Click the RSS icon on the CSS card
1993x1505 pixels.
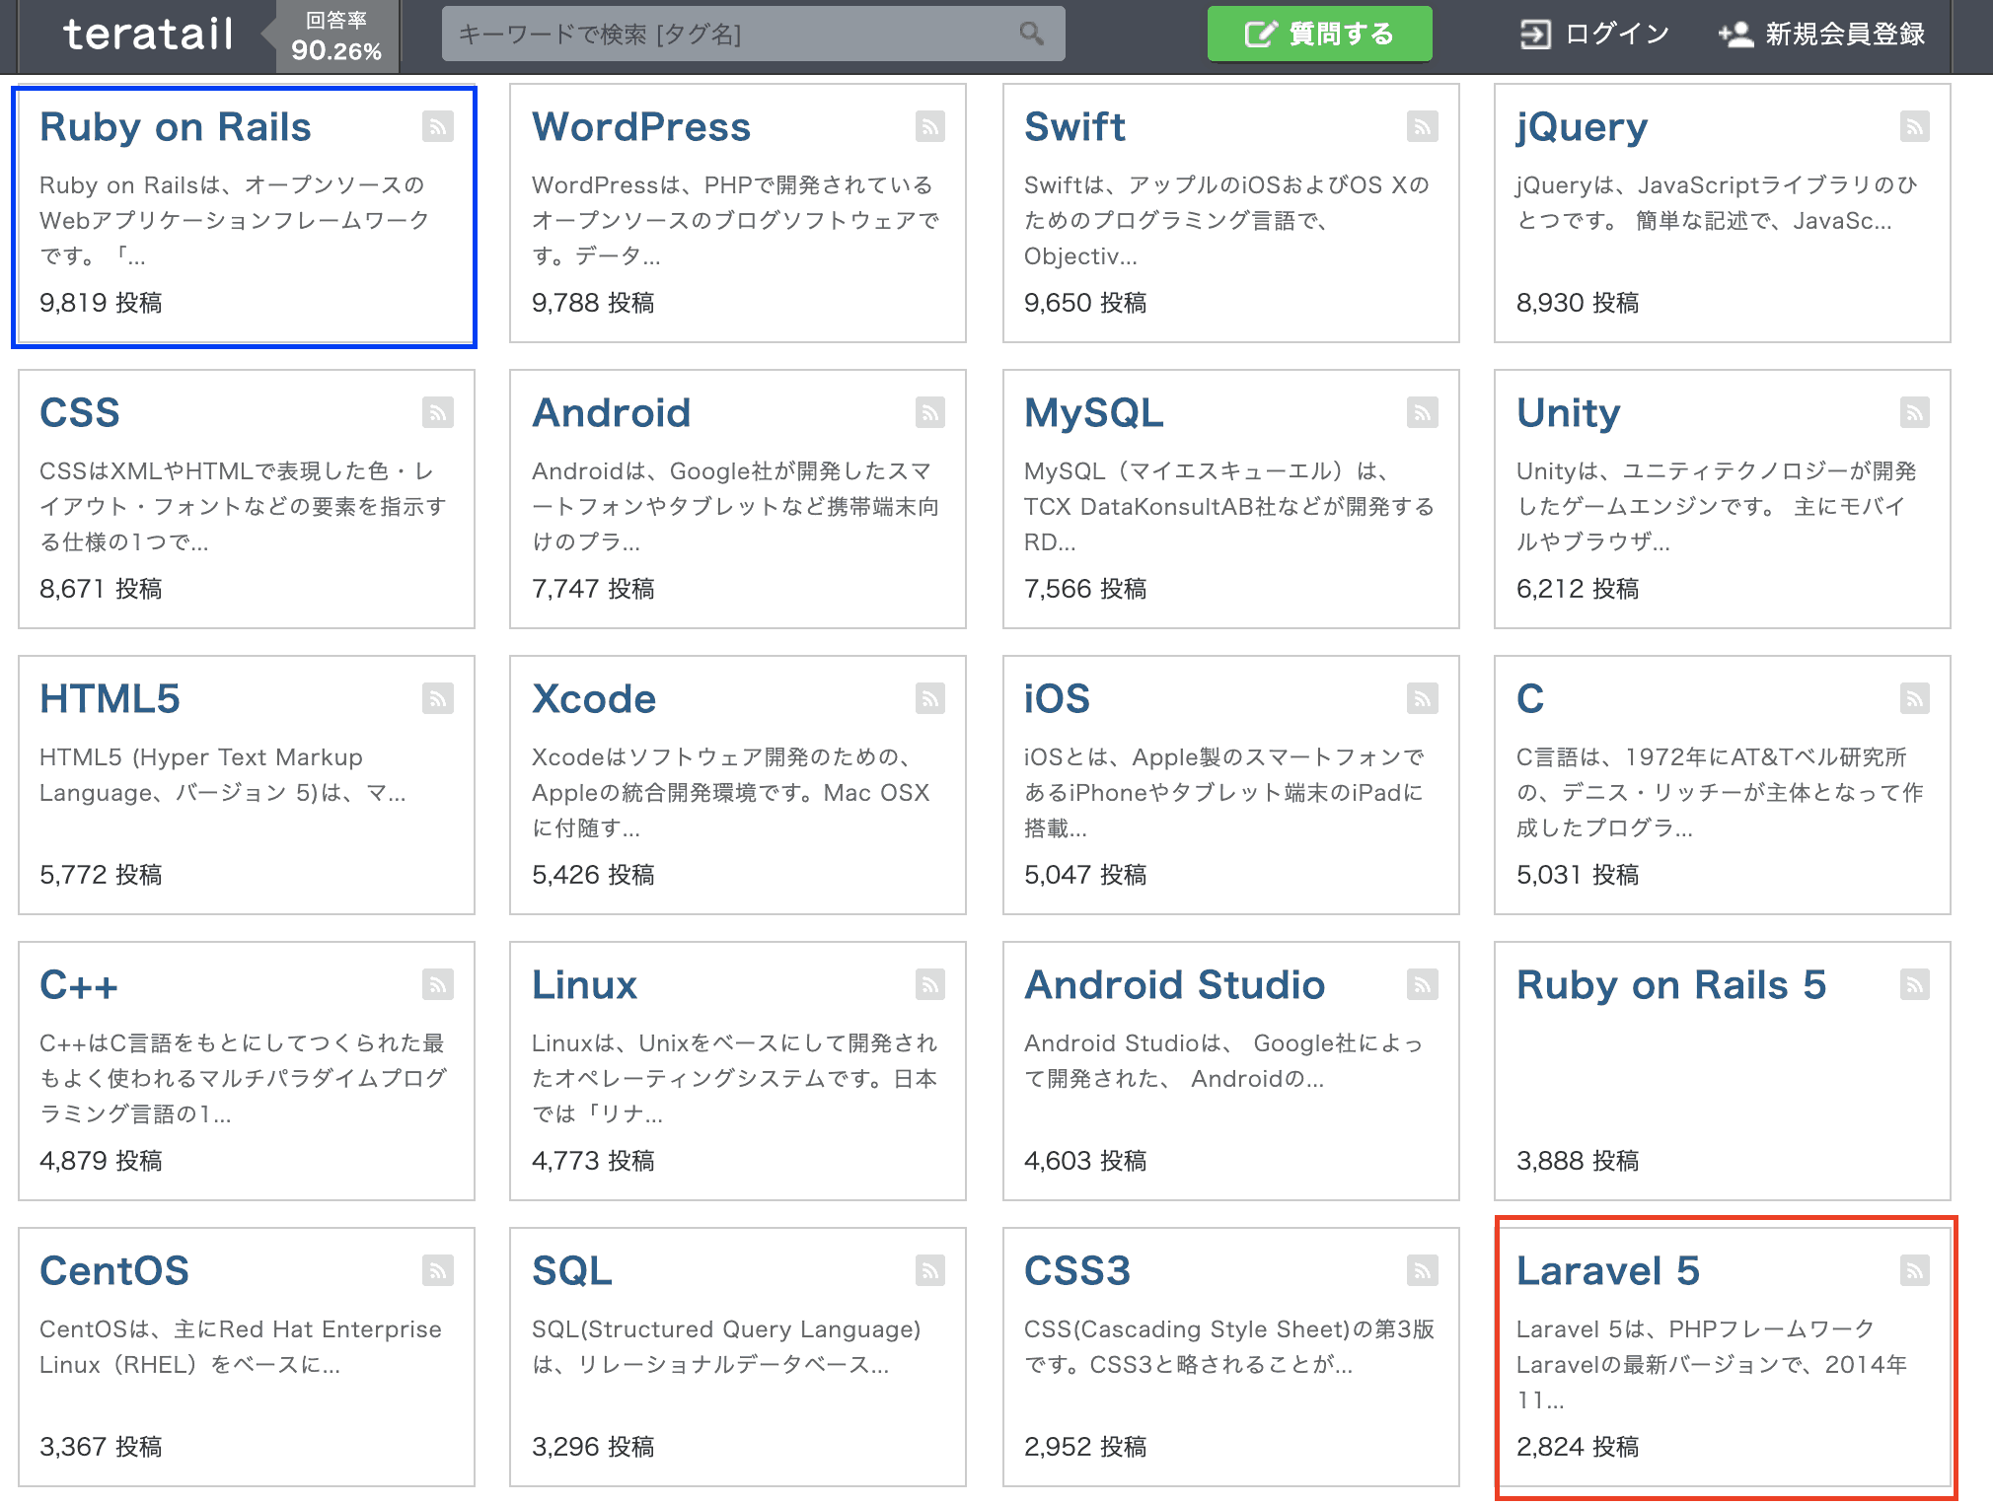point(438,412)
